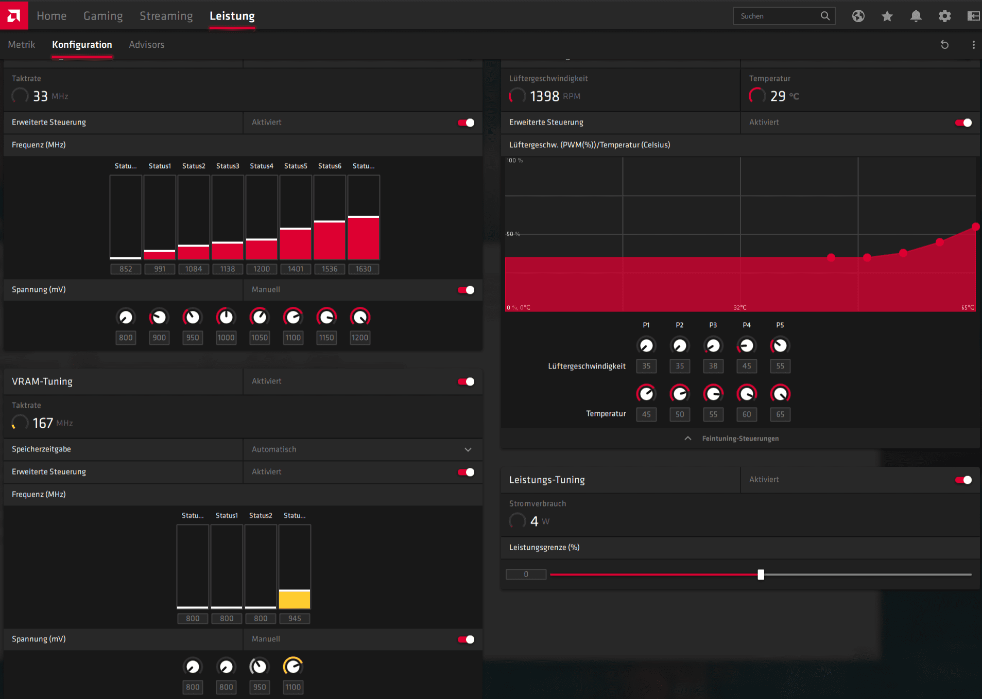The height and width of the screenshot is (699, 982).
Task: Click the P5 temperature value 65
Action: (x=780, y=414)
